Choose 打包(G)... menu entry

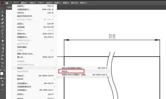35,76
